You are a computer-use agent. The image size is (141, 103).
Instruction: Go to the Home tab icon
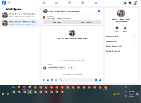click(43, 3)
